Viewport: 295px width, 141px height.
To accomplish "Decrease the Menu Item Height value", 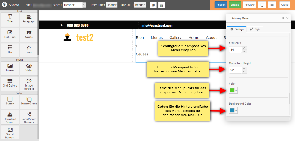I will pos(244,72).
